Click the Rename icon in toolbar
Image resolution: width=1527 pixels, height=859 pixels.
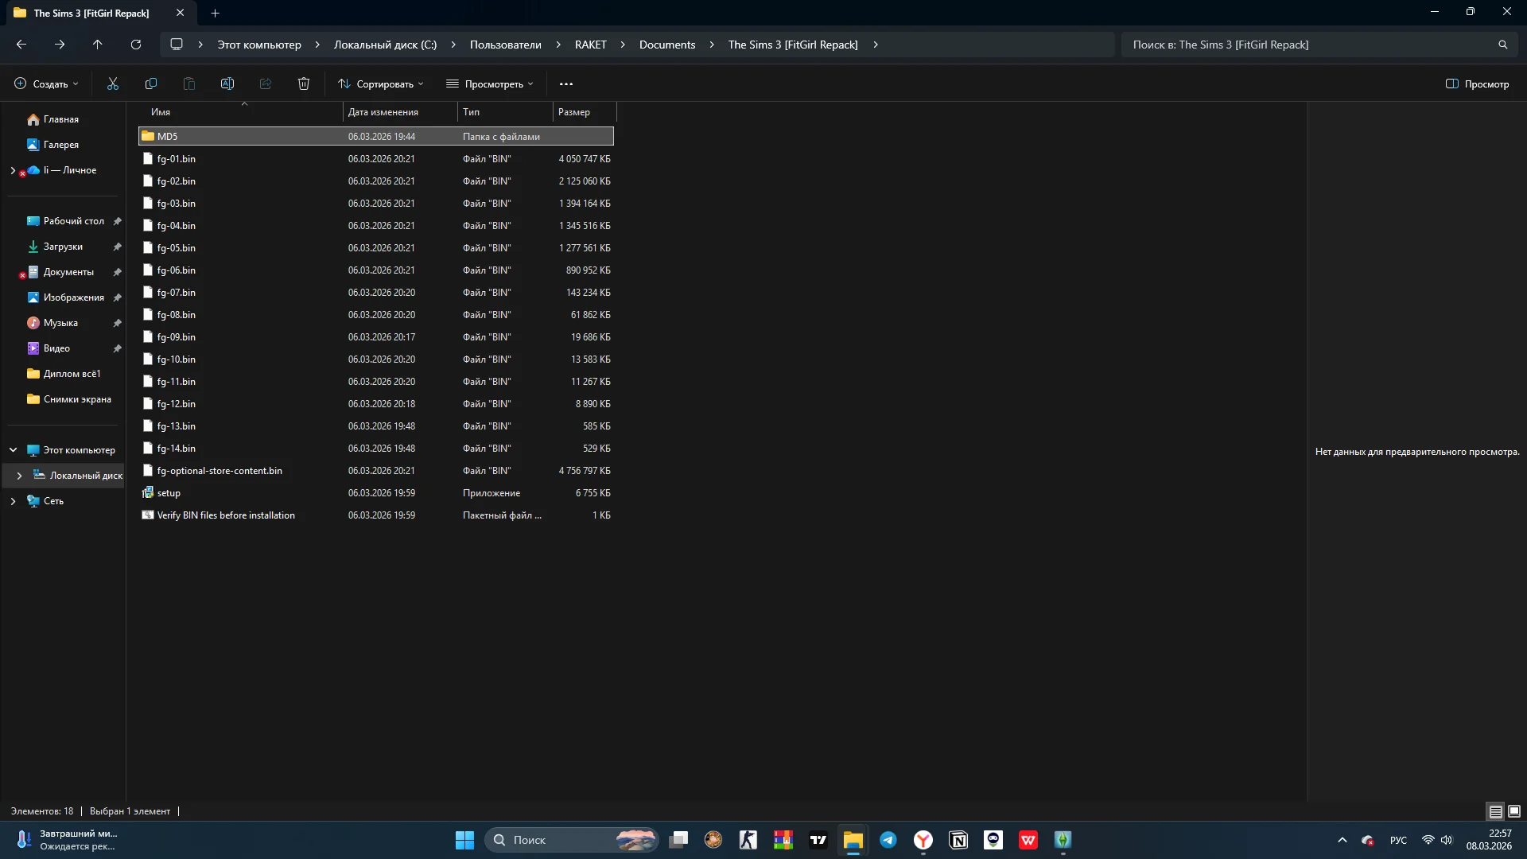click(x=227, y=84)
